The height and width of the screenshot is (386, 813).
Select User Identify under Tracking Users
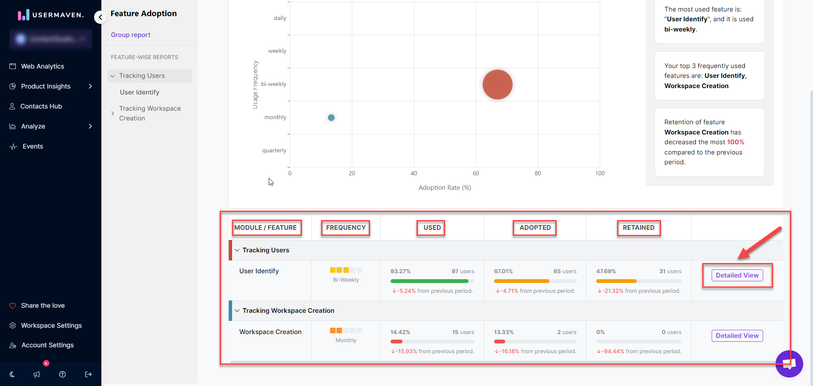[x=140, y=92]
